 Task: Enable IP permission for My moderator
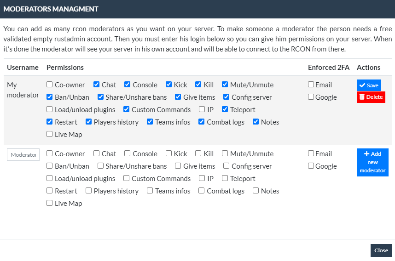click(202, 109)
